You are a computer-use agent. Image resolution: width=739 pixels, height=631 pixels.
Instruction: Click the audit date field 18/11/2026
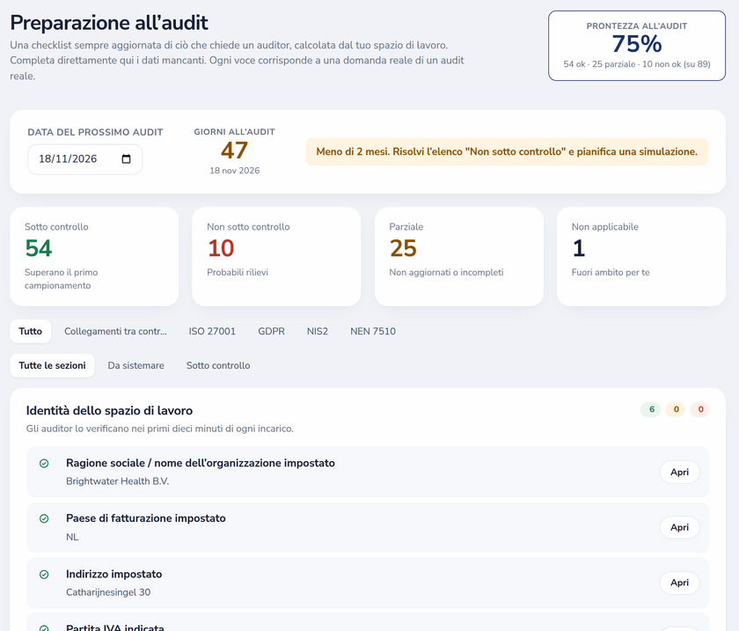84,159
